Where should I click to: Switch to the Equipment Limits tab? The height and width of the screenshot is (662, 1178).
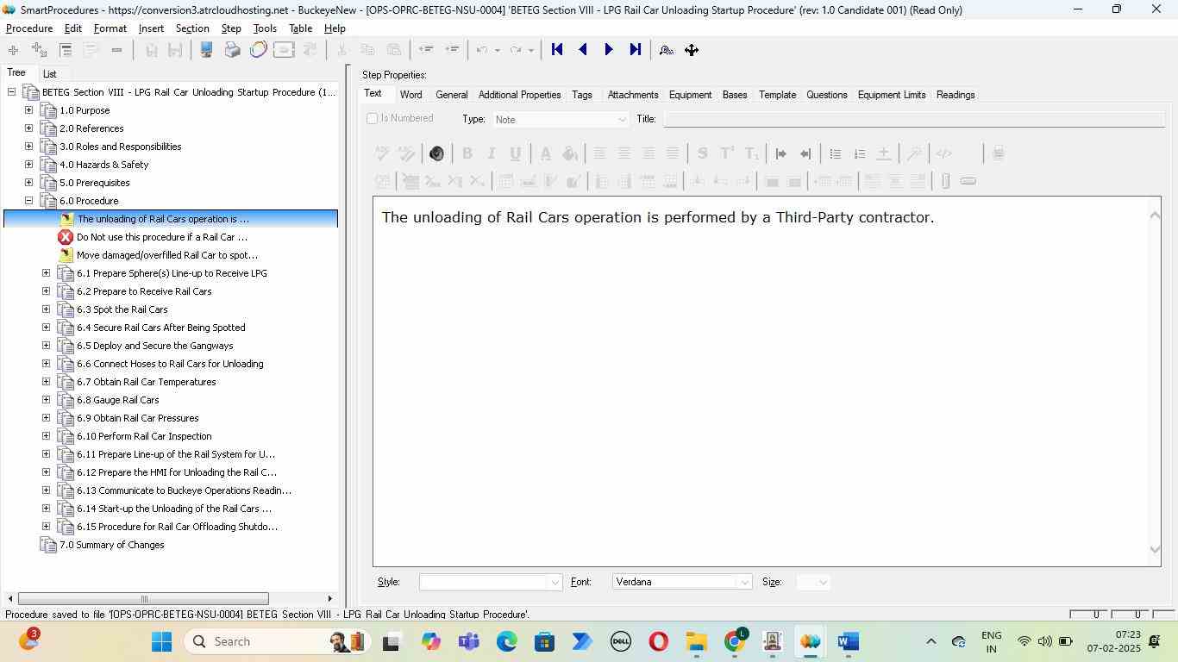892,95
